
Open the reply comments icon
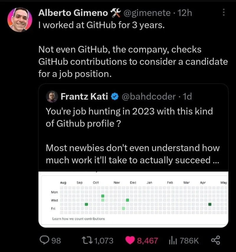tap(44, 240)
